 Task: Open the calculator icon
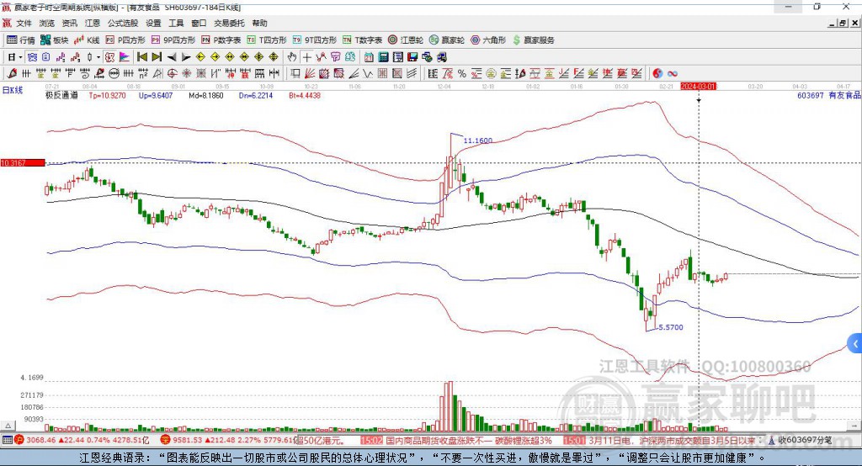[383, 57]
